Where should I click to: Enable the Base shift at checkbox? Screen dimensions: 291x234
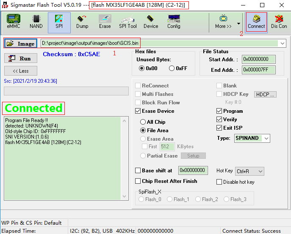[138, 170]
